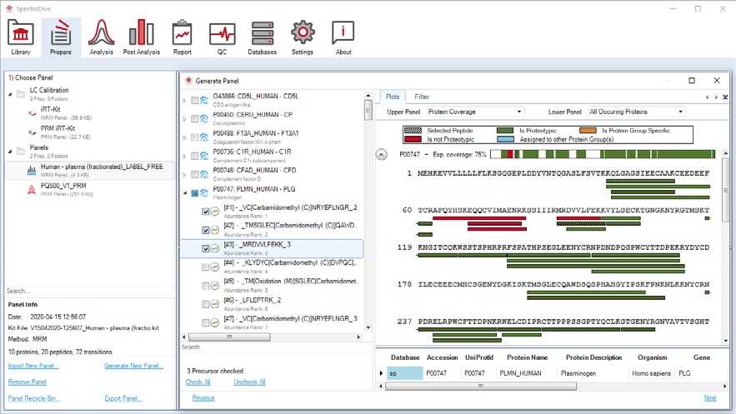Open the Analysis section
Screen dimensions: 736x414
pyautogui.click(x=102, y=37)
